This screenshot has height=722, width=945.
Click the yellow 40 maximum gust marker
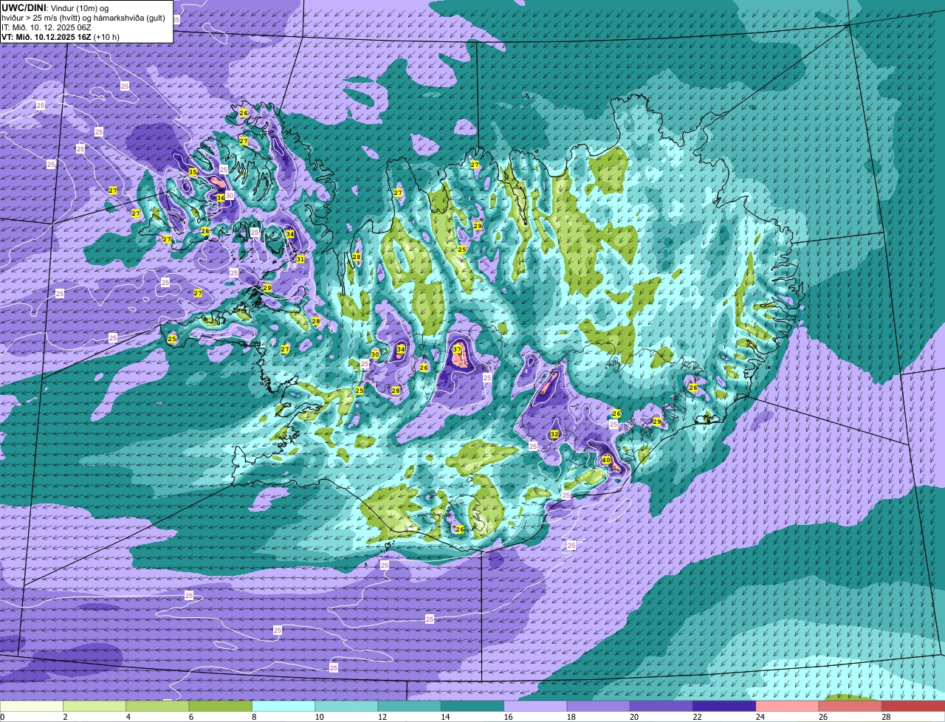click(x=606, y=460)
